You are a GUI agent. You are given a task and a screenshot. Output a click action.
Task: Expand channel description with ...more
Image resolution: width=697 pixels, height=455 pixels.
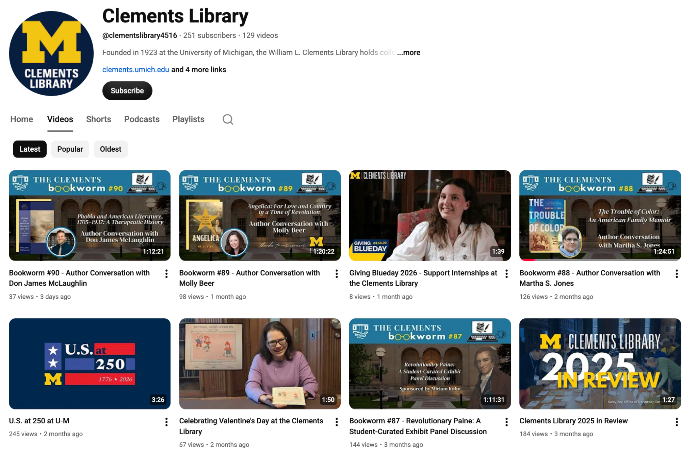pyautogui.click(x=408, y=52)
